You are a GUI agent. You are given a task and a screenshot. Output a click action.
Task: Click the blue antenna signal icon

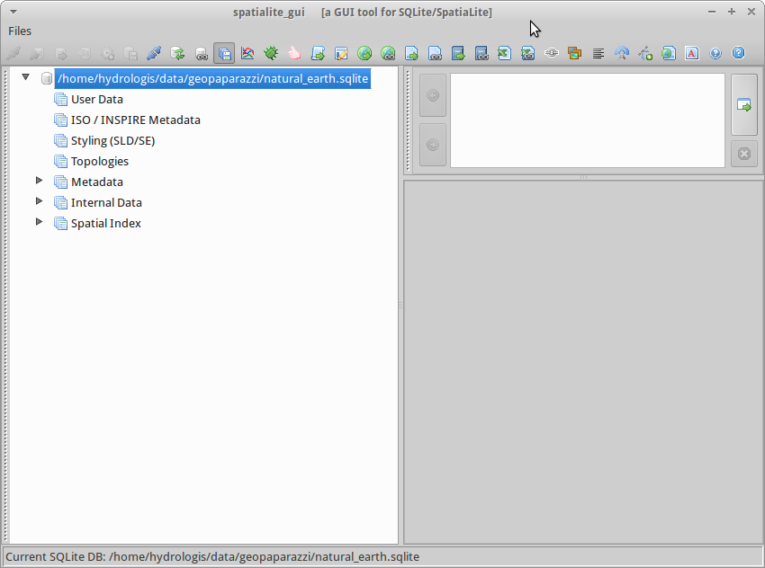(622, 53)
